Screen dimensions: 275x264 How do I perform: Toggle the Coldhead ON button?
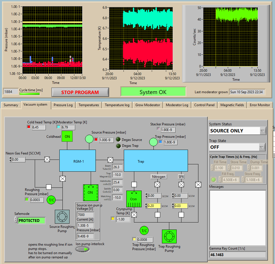tap(67, 136)
